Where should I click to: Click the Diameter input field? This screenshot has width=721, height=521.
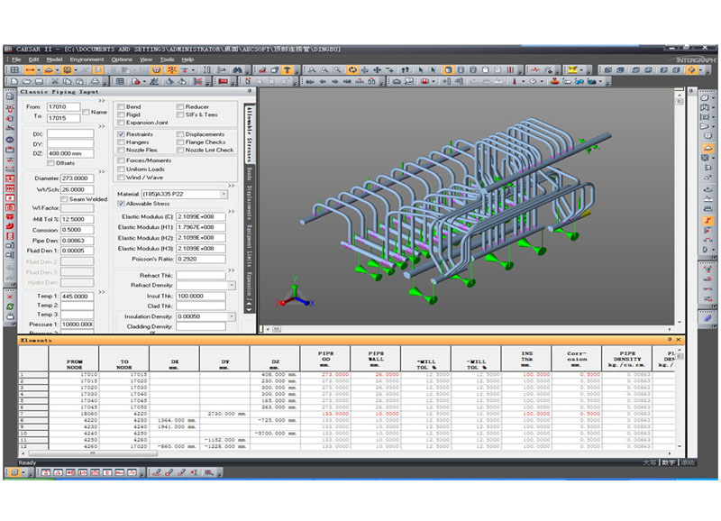pos(75,178)
